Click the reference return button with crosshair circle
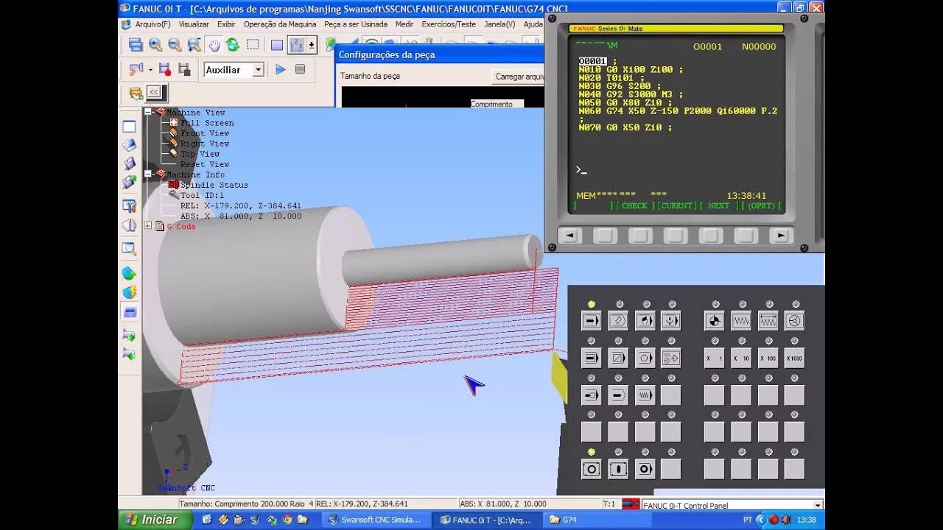Image resolution: width=943 pixels, height=530 pixels. (714, 320)
